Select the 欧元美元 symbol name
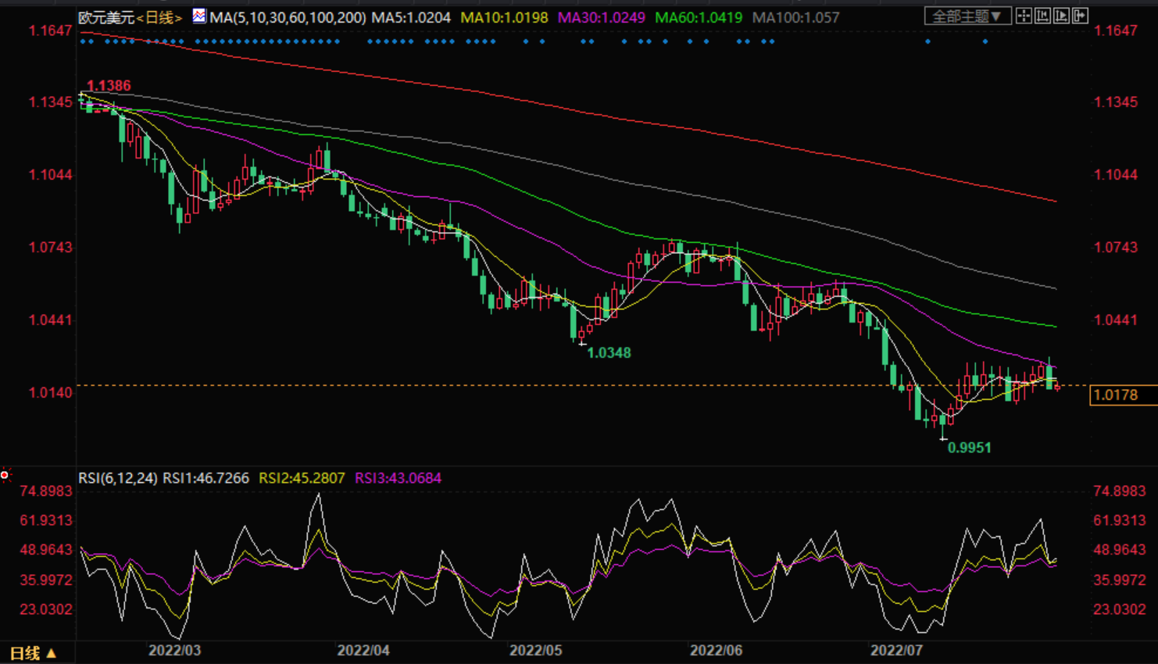The image size is (1158, 664). click(x=106, y=17)
